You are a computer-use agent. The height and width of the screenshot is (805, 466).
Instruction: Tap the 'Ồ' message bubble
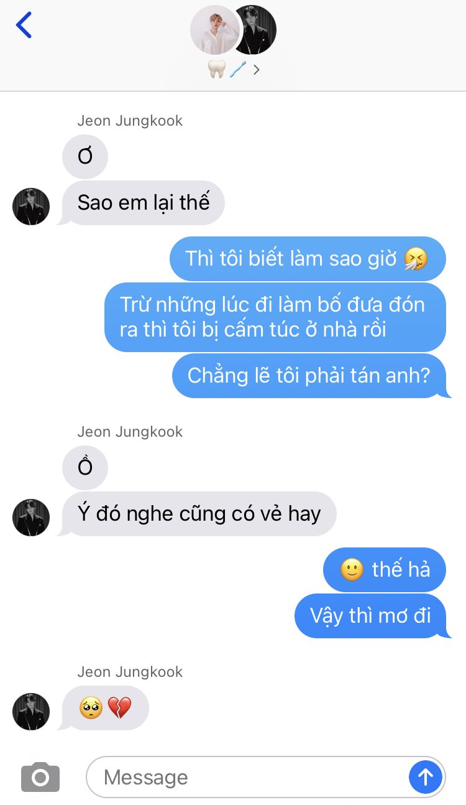pyautogui.click(x=85, y=468)
